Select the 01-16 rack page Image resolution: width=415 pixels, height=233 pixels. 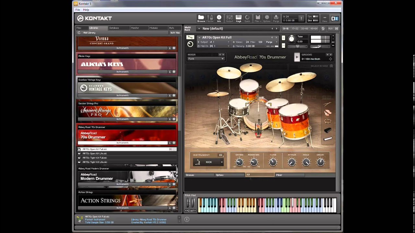pyautogui.click(x=286, y=28)
